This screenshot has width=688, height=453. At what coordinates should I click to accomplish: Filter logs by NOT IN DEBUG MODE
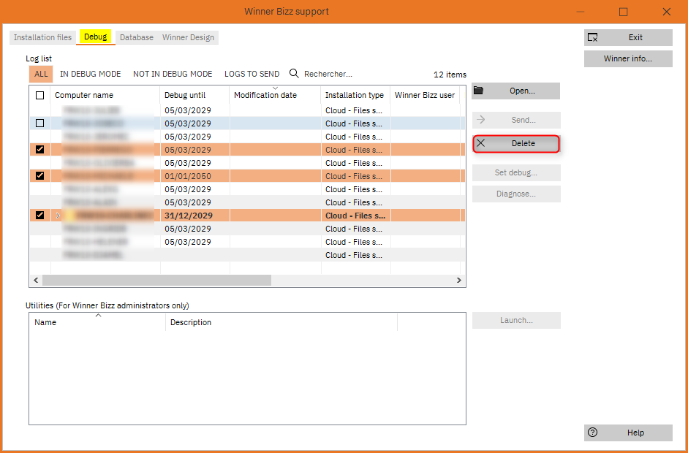point(173,74)
